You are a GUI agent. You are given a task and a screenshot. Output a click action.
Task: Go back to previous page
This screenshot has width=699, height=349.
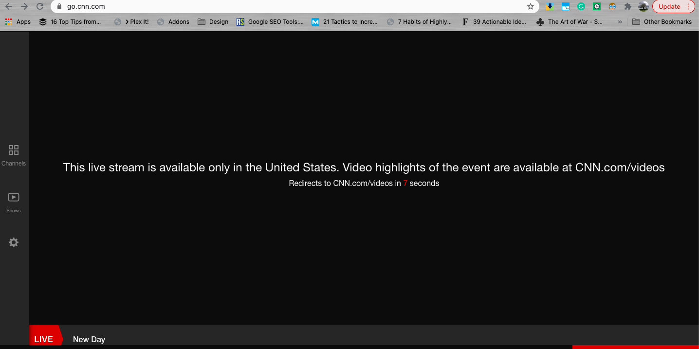[x=9, y=6]
